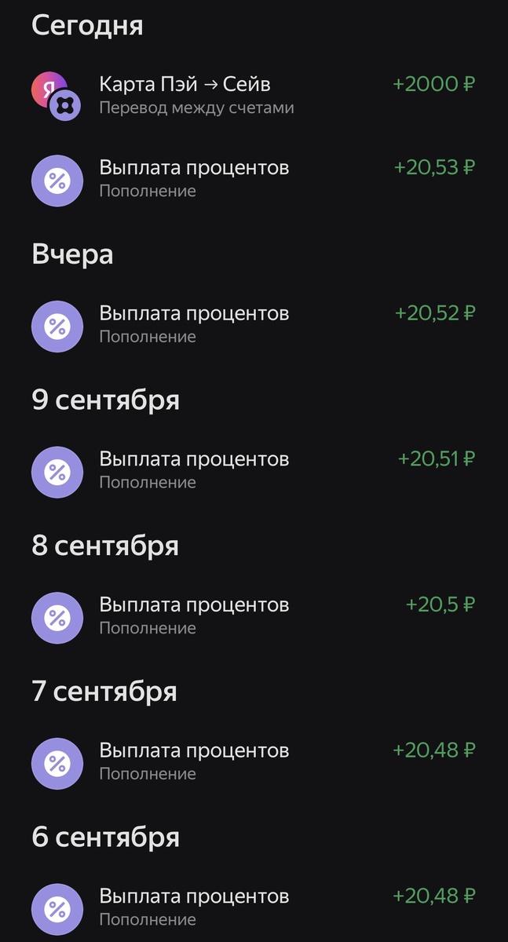508x942 pixels.
Task: Tap the Перевод между счетами subtitle
Action: click(196, 108)
